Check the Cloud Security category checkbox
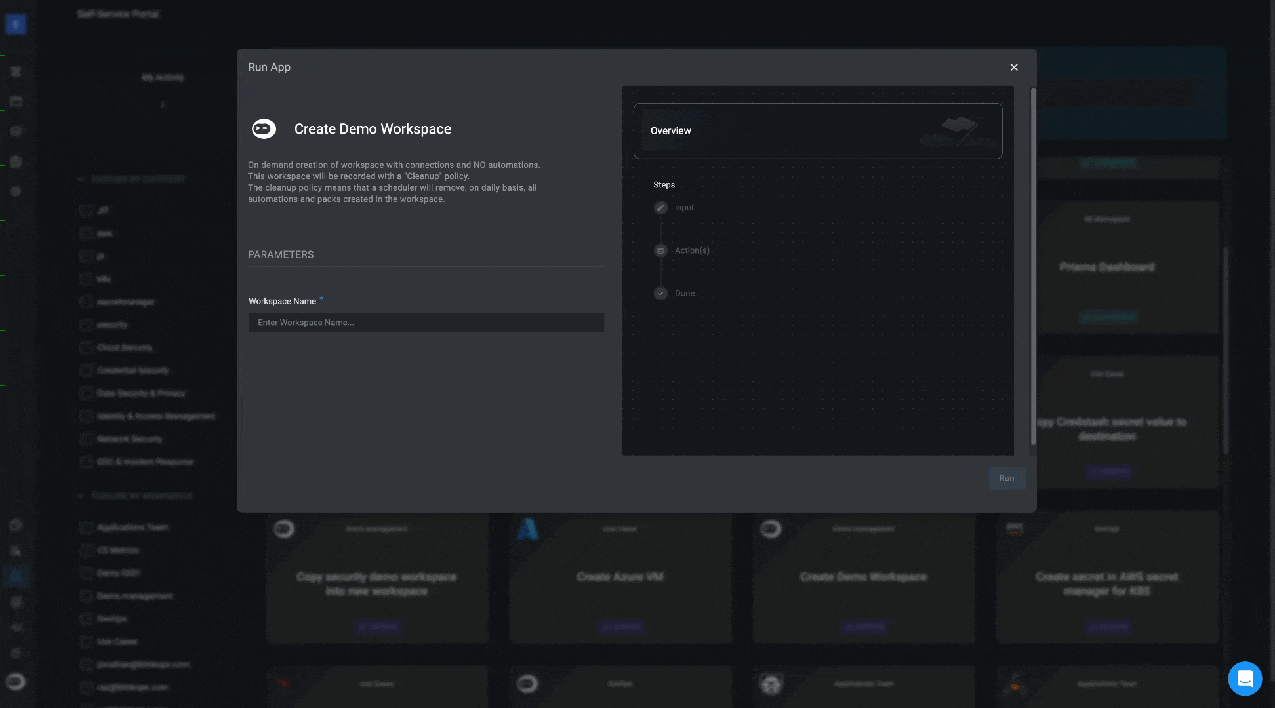The height and width of the screenshot is (708, 1275). 85,347
